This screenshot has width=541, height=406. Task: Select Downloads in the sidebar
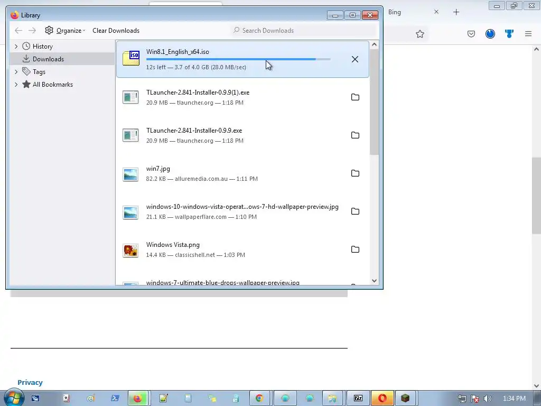pyautogui.click(x=48, y=59)
